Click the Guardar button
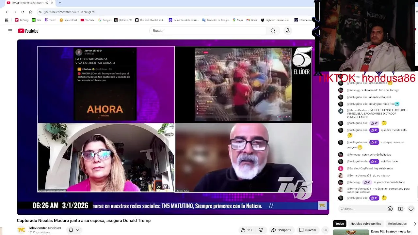The width and height of the screenshot is (418, 235). (x=308, y=230)
